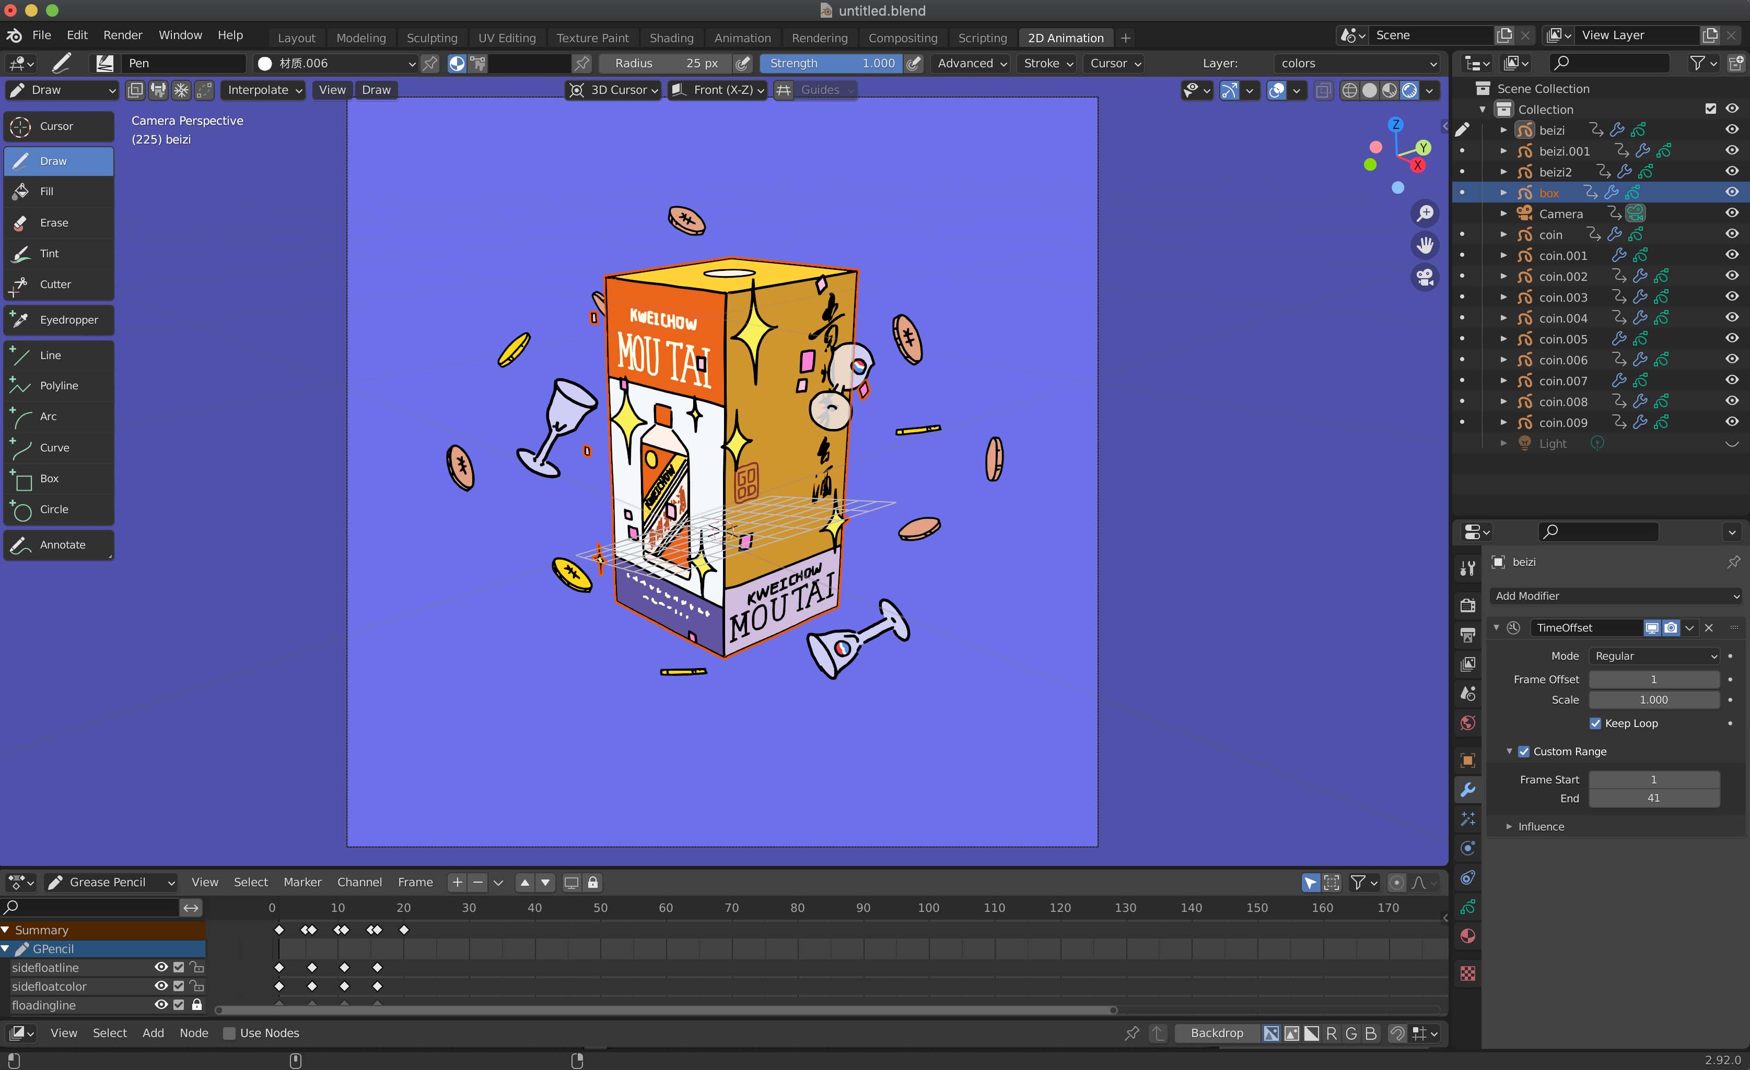Select the Cutter tool
This screenshot has width=1750, height=1070.
point(58,284)
